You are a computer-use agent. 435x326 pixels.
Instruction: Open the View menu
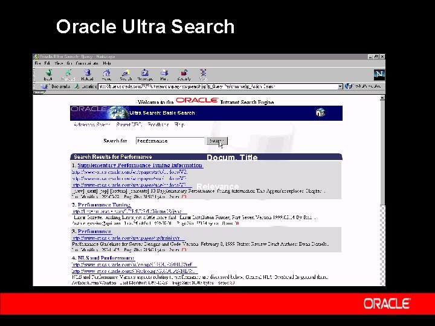(x=59, y=63)
